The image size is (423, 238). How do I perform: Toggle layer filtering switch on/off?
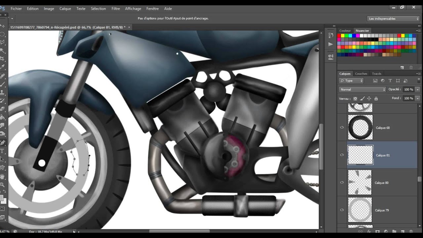[x=419, y=81]
